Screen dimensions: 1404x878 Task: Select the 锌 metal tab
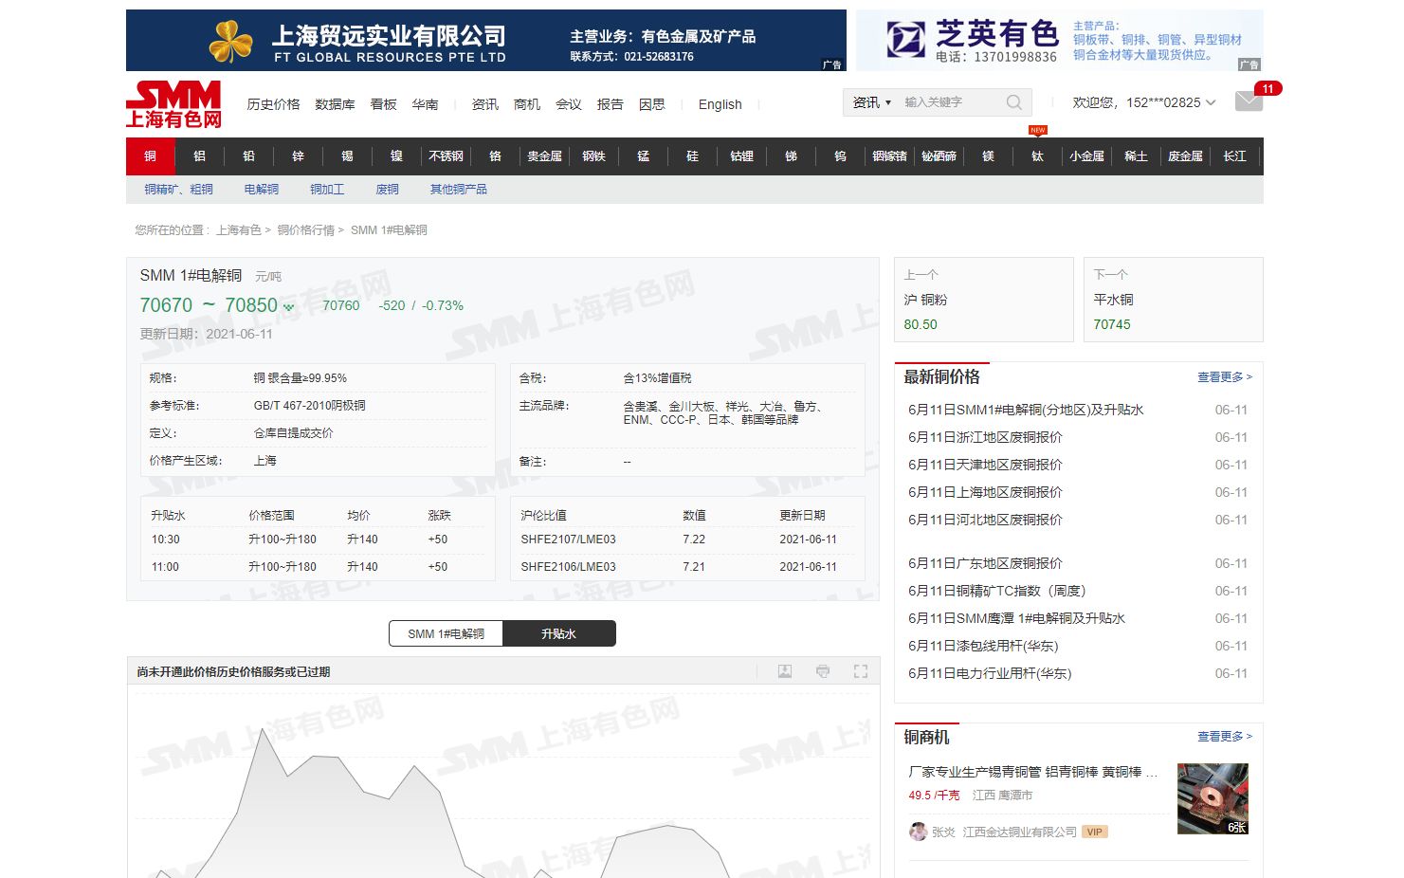tap(299, 156)
